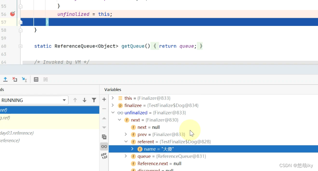
Task: Click the Drop Frame debugger icon
Action: coord(15,79)
